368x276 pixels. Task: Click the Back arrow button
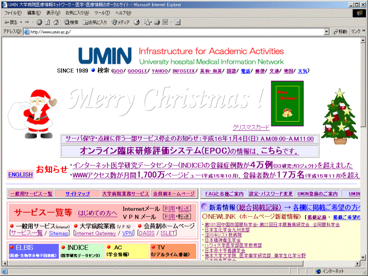coord(11,22)
